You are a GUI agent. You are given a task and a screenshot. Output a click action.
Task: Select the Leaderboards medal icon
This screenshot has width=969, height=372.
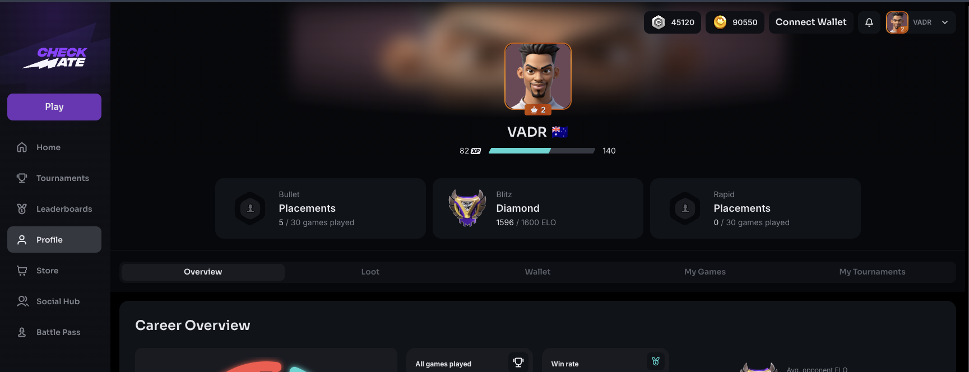pos(22,209)
